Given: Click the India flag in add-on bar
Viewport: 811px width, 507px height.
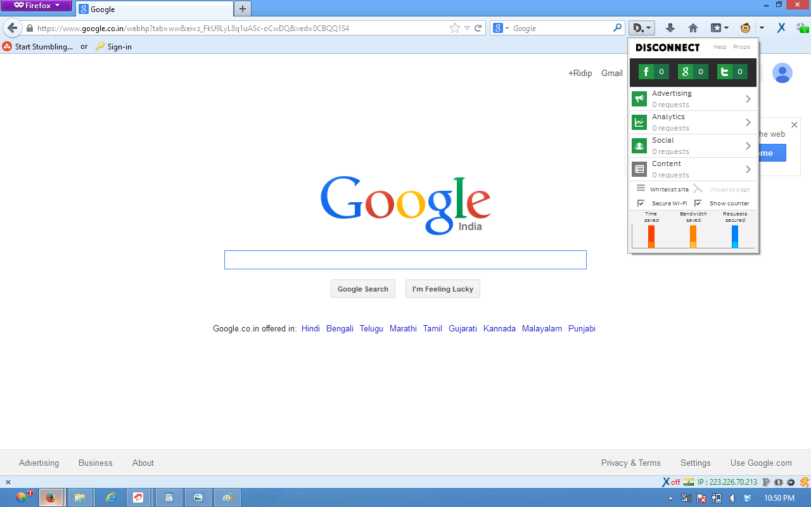Looking at the screenshot, I should pos(689,482).
